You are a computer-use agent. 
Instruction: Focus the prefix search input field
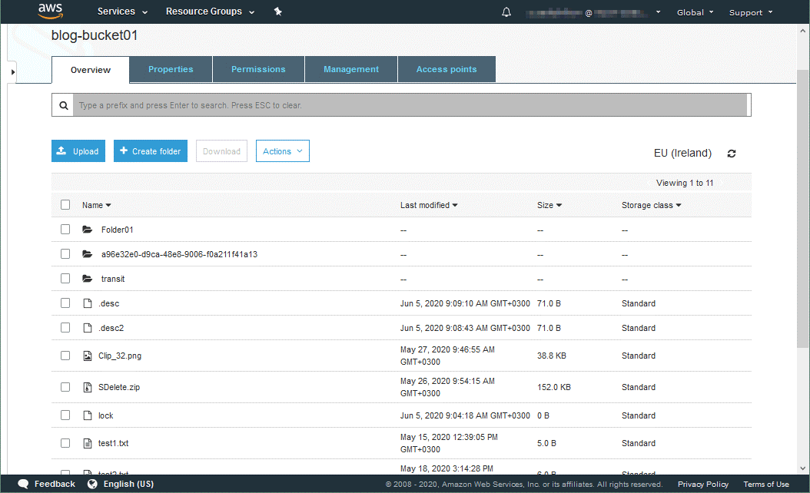pos(410,104)
